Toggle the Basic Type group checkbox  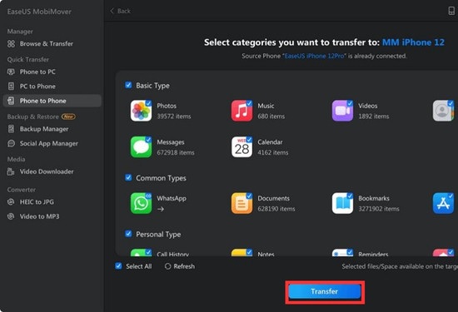point(128,85)
